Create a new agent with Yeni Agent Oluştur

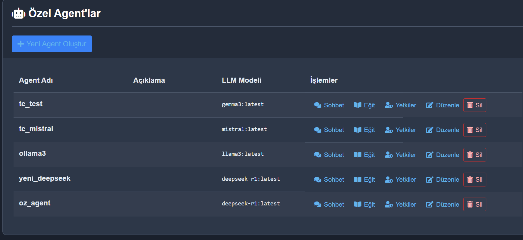point(52,44)
